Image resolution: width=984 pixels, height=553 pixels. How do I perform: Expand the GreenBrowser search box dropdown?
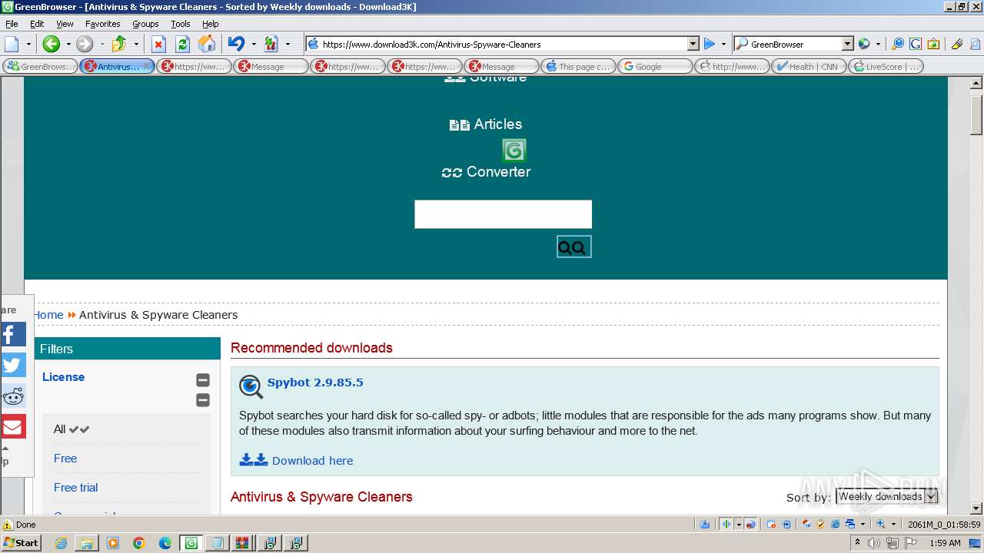(847, 44)
